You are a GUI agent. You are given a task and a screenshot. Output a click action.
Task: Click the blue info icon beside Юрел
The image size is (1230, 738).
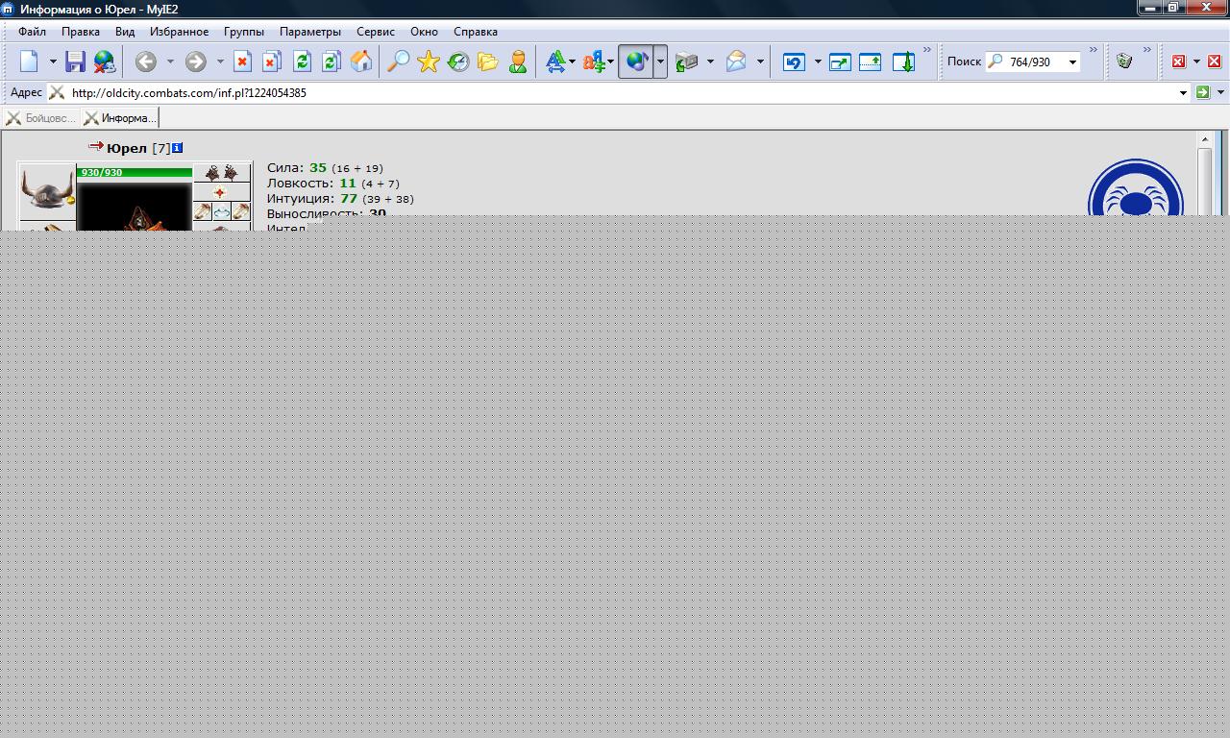point(177,148)
